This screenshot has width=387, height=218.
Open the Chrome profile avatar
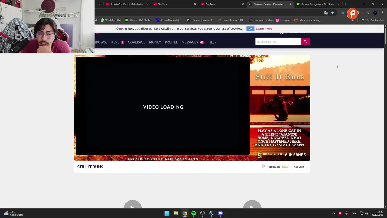pyautogui.click(x=375, y=13)
